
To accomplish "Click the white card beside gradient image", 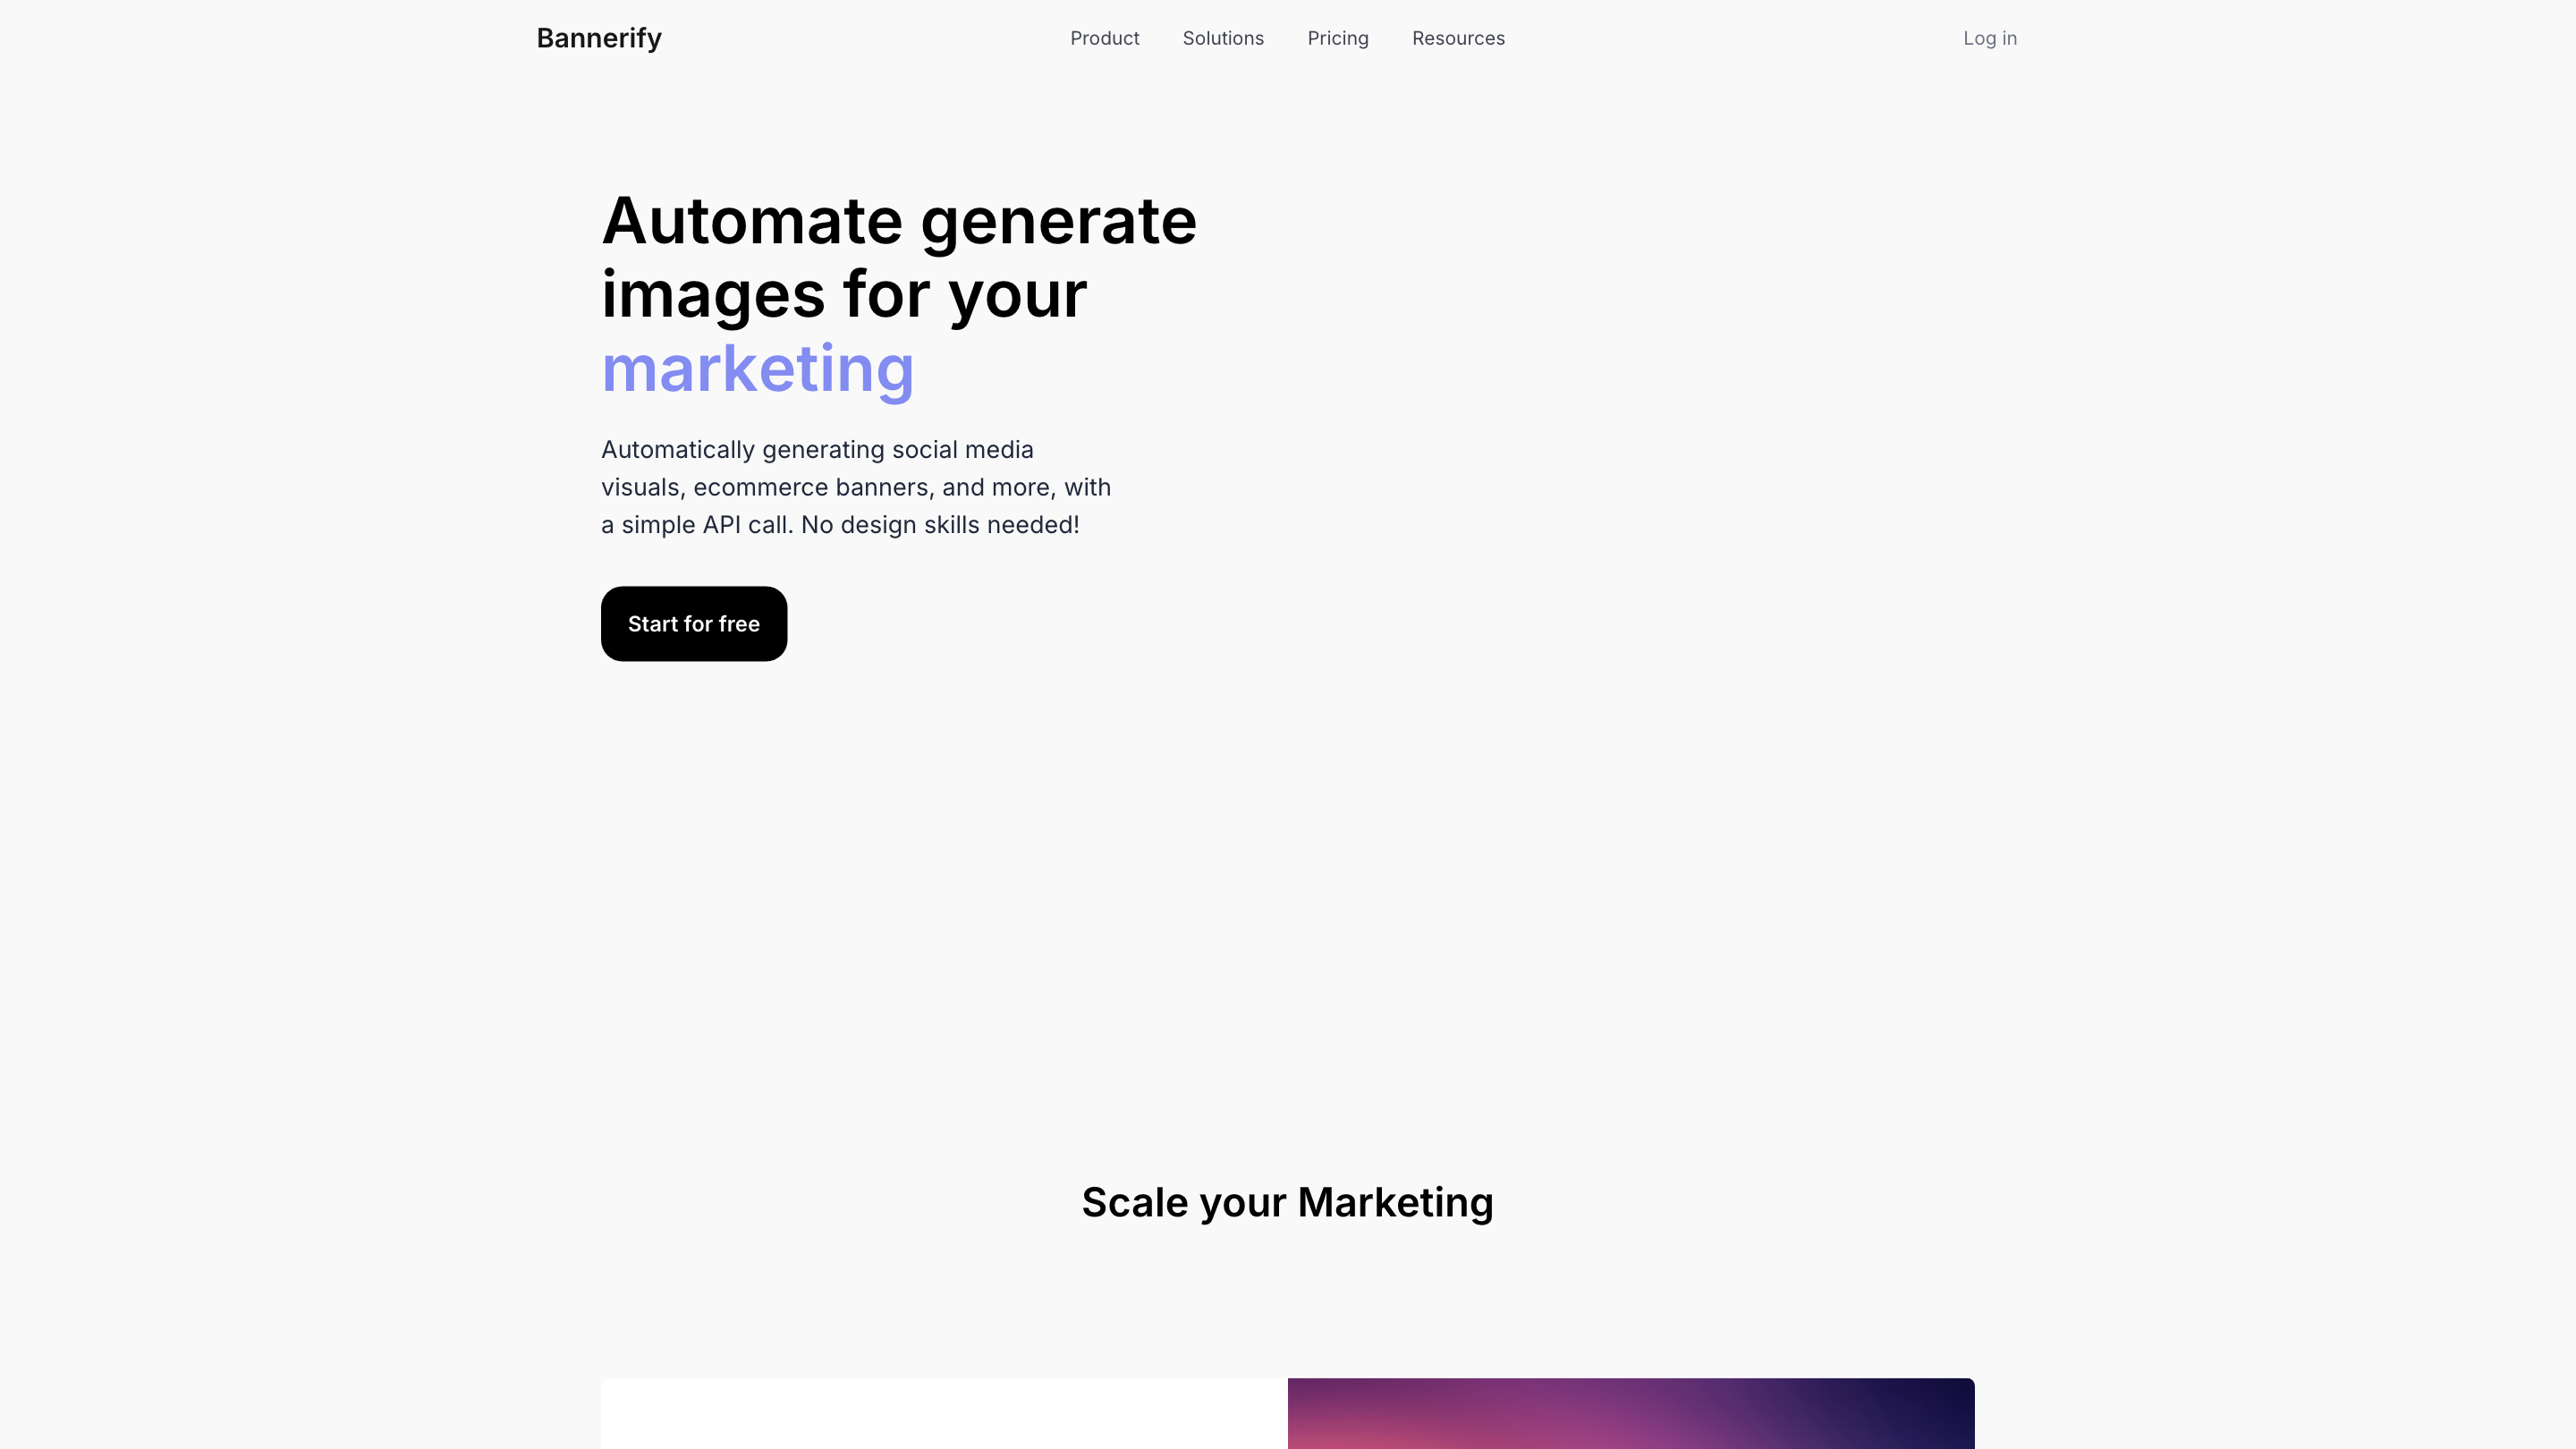I will 944,1413.
